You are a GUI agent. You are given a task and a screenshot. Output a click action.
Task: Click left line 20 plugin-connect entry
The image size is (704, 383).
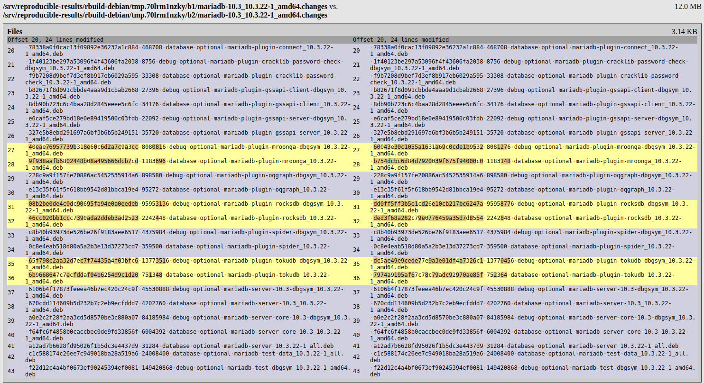point(188,51)
